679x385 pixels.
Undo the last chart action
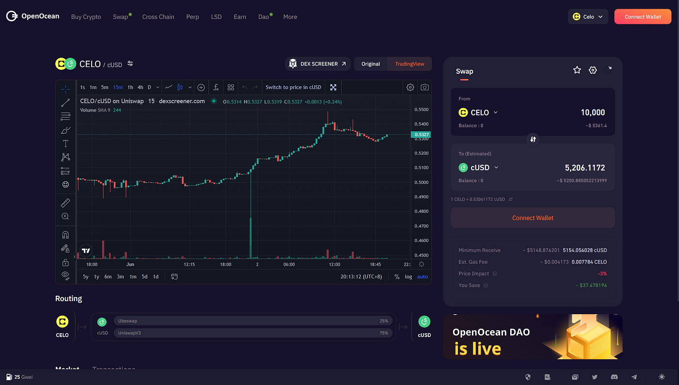(244, 87)
